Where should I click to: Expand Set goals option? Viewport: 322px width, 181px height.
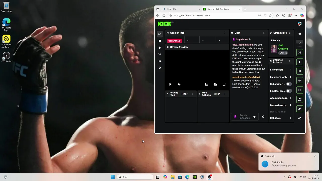click(x=281, y=118)
